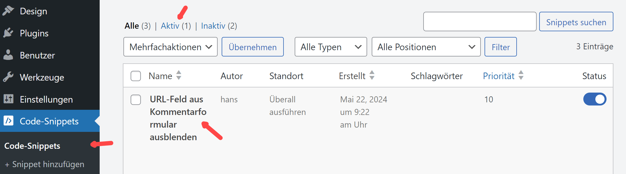
Task: Click into the snippet search field
Action: pyautogui.click(x=480, y=21)
